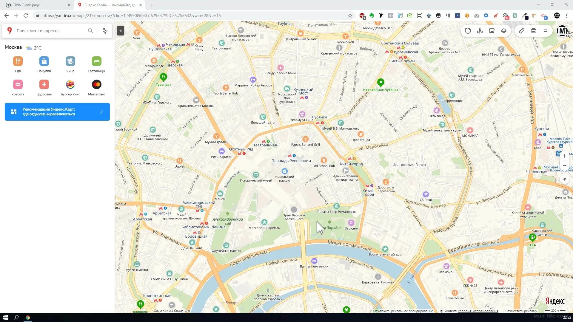Open the AdBlock extension icon

point(362,16)
